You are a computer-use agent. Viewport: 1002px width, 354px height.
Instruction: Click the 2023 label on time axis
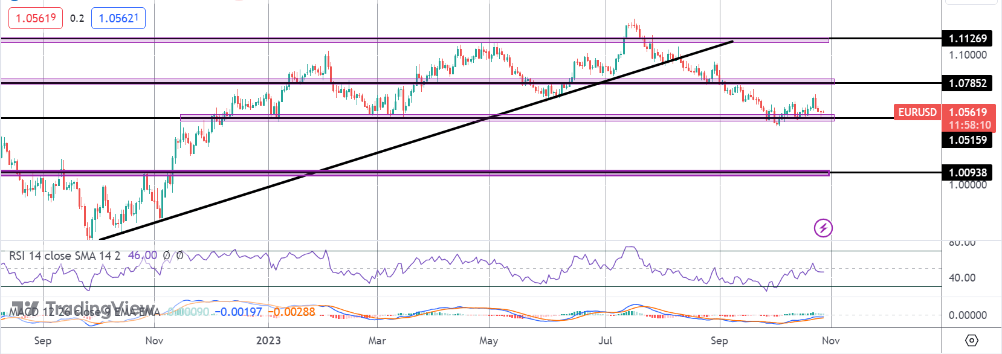tap(268, 341)
